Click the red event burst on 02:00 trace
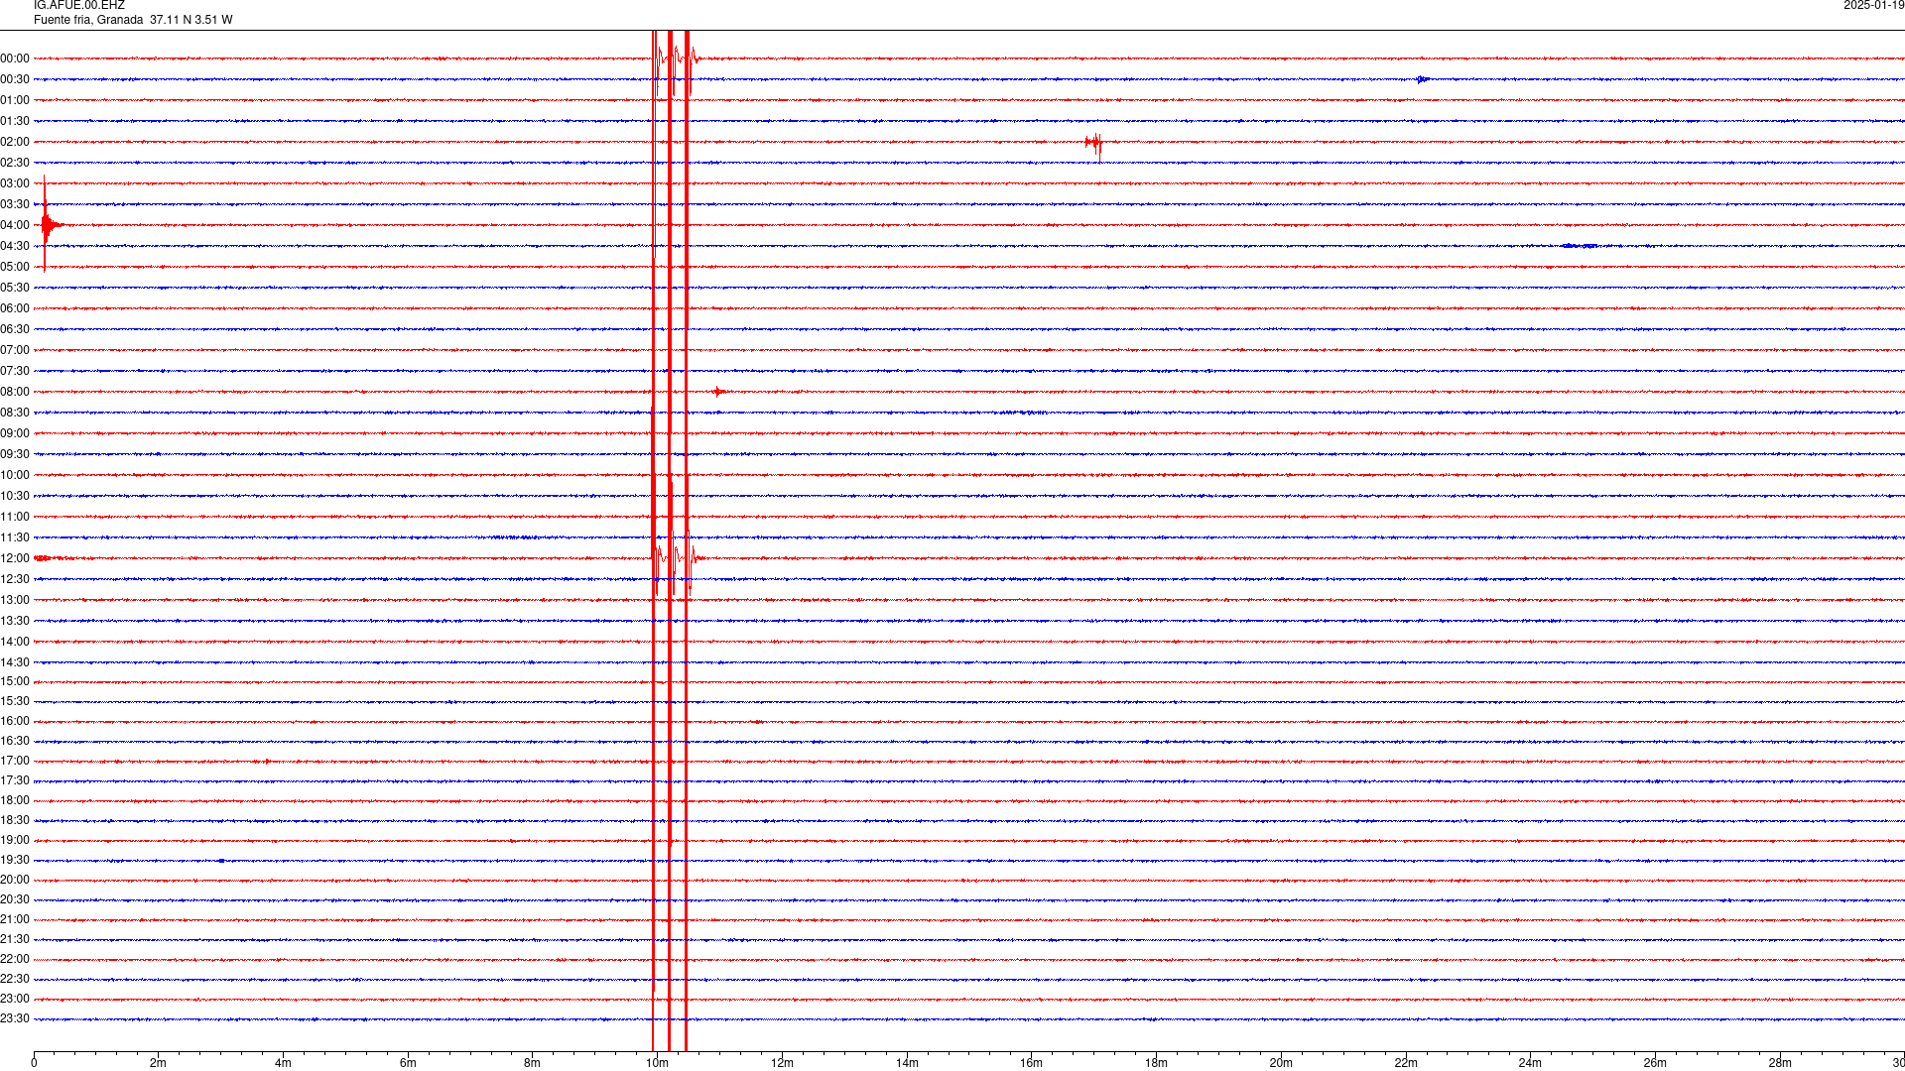This screenshot has width=1905, height=1071. (1093, 145)
